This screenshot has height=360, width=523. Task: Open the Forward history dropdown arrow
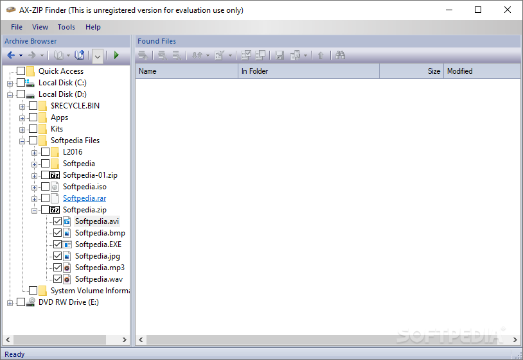coord(42,55)
